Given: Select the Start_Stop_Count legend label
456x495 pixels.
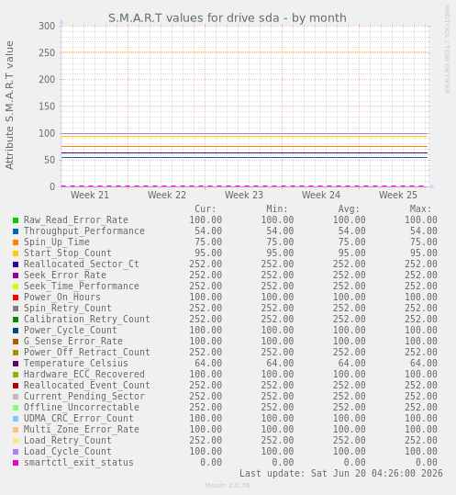Looking at the screenshot, I should (68, 253).
